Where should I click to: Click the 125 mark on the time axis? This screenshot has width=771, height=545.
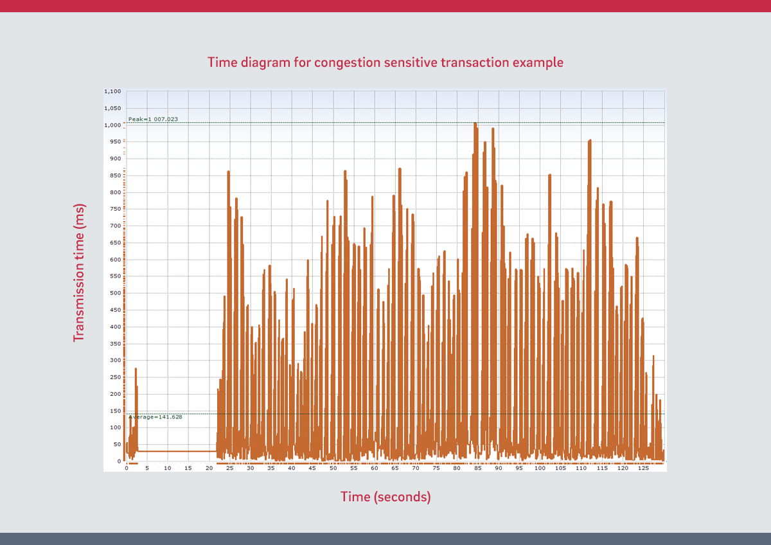[643, 469]
